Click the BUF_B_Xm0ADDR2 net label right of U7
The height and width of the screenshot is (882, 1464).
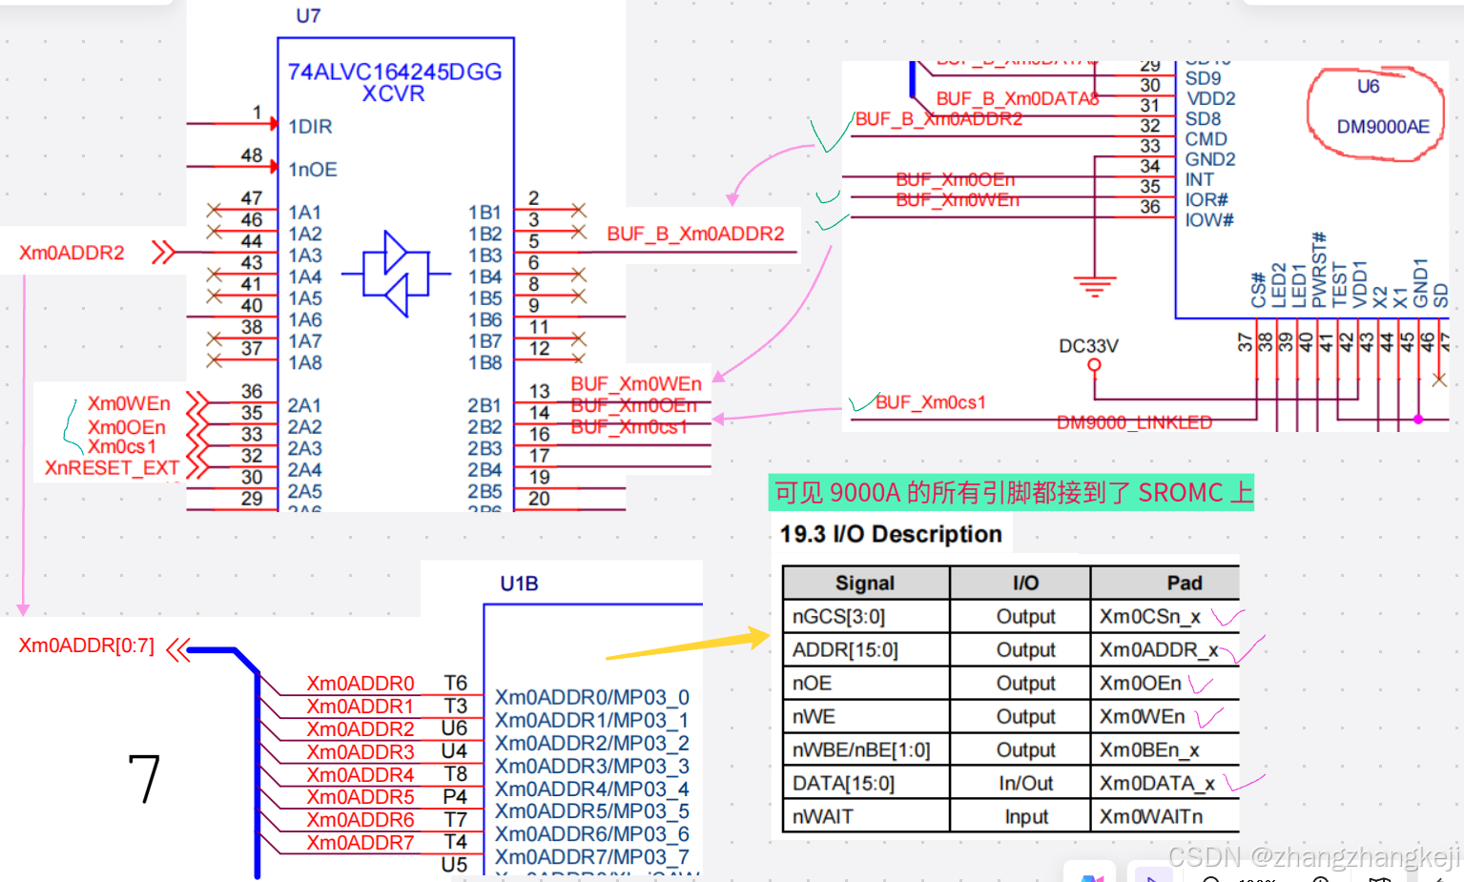click(x=695, y=234)
